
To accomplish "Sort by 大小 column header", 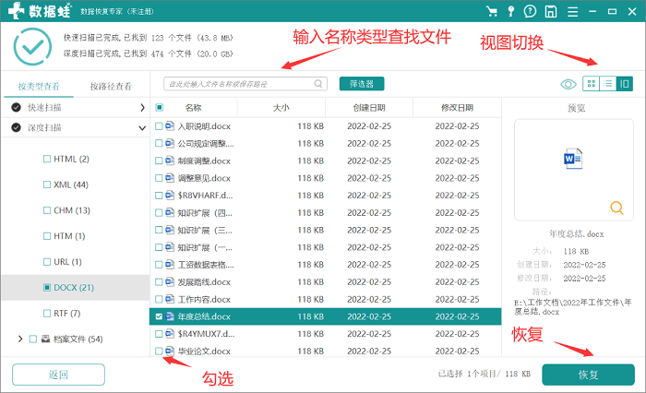I will (281, 108).
